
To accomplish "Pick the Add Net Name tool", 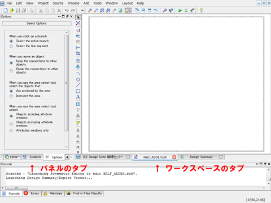I will coord(78,36).
